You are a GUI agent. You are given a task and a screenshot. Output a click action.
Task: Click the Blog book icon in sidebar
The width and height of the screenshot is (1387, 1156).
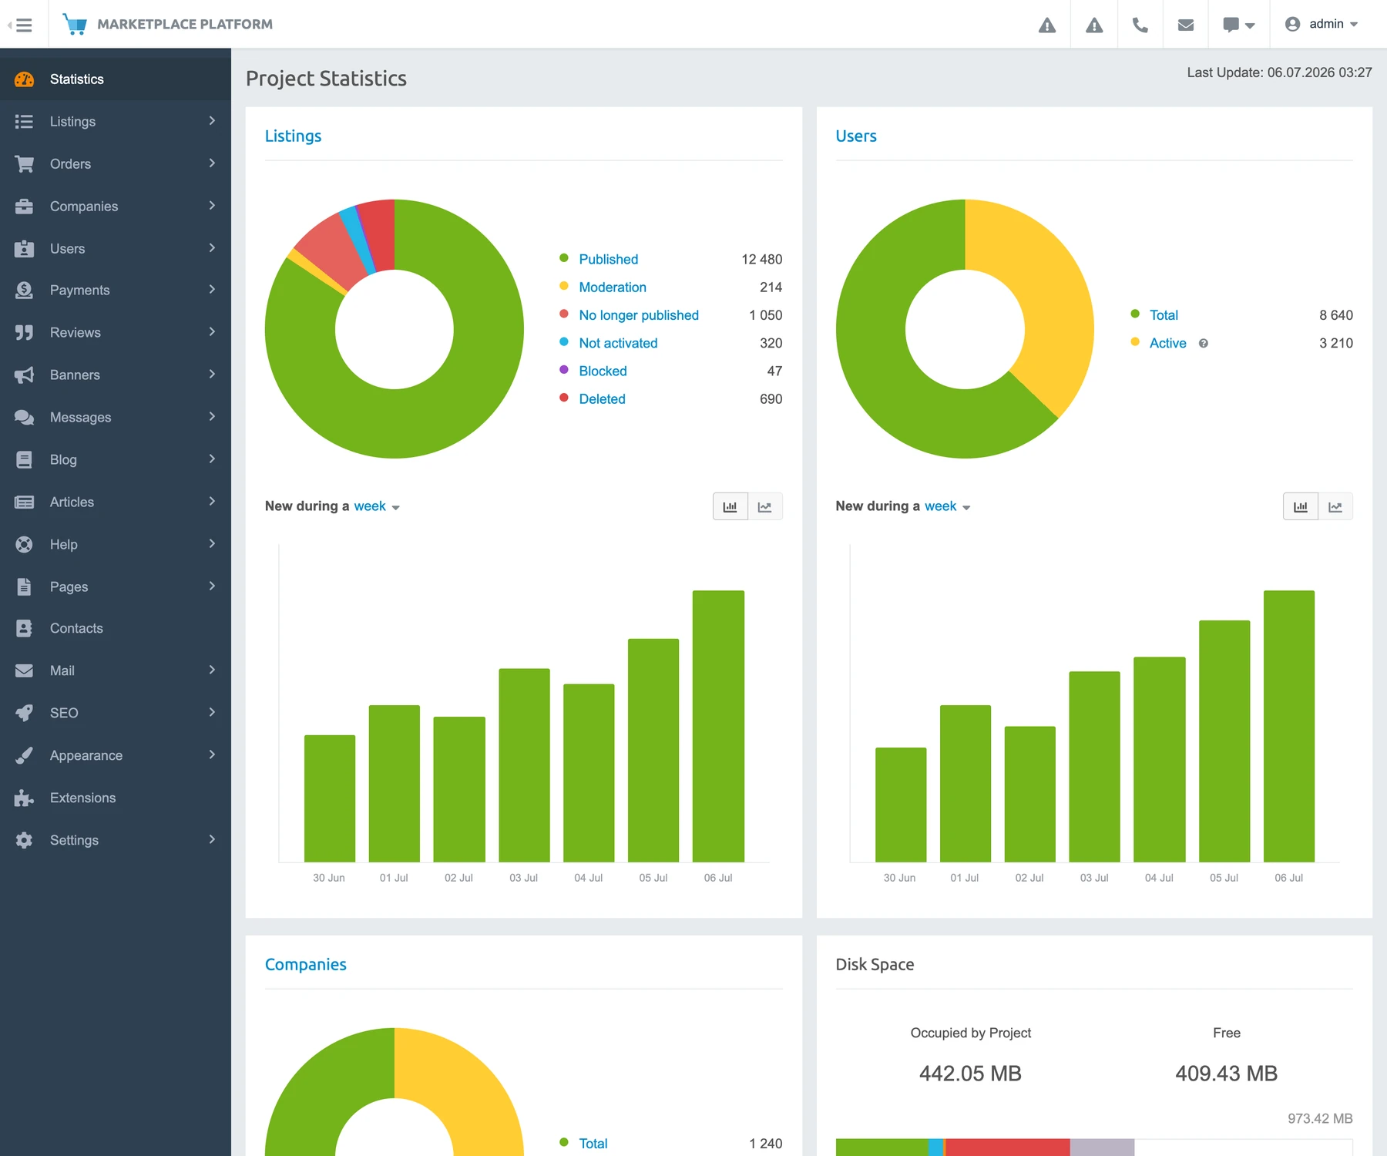click(x=25, y=460)
